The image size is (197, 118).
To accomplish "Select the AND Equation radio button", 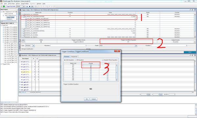I will point(65,60).
